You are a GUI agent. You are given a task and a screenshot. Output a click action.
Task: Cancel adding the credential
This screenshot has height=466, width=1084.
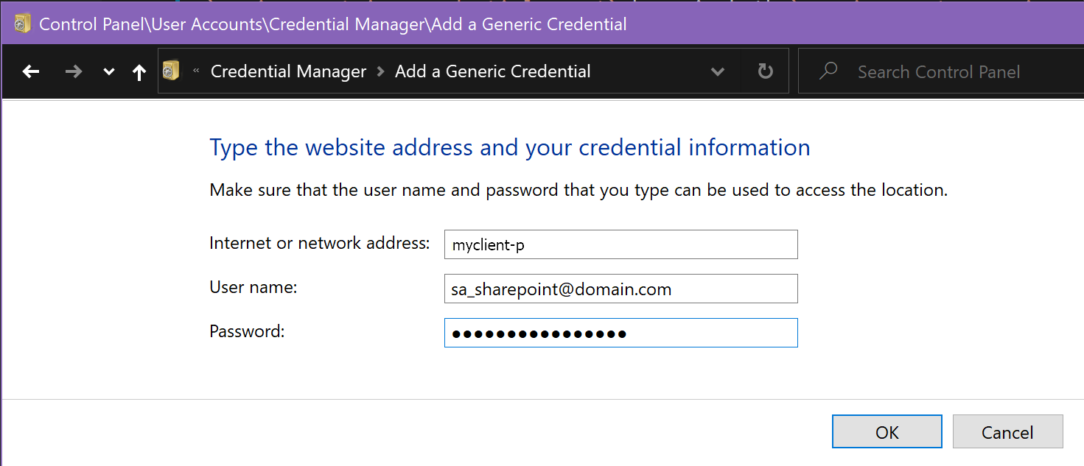[x=1007, y=431]
